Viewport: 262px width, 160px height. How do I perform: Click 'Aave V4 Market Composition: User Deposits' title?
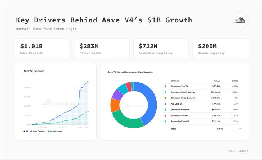(130, 72)
